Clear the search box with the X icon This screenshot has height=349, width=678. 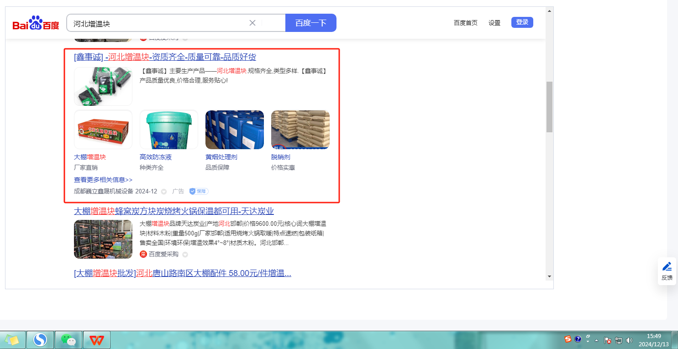252,23
